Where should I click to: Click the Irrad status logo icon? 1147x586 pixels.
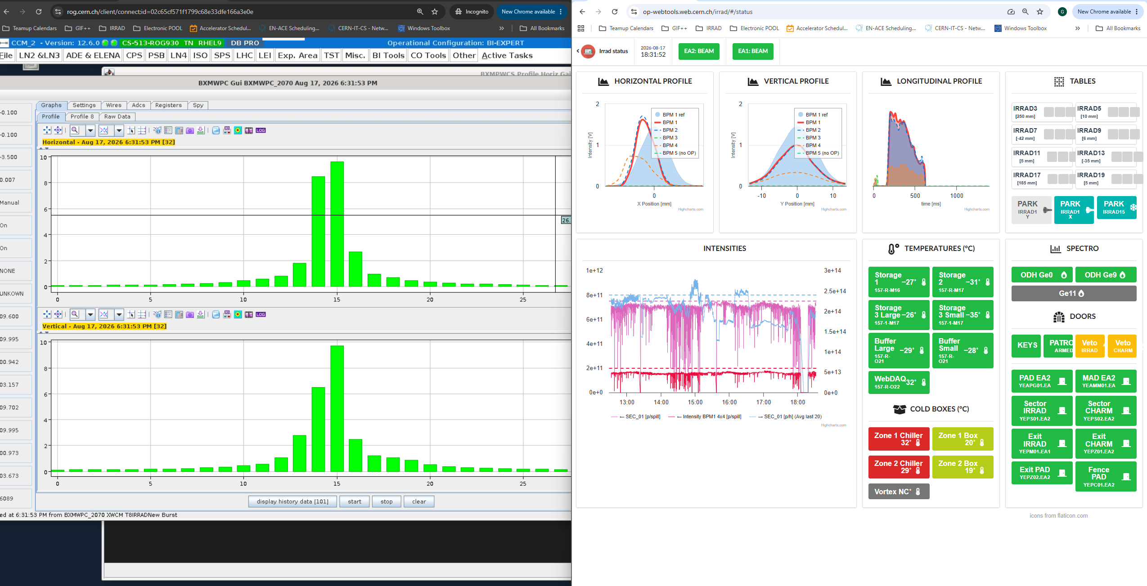588,51
